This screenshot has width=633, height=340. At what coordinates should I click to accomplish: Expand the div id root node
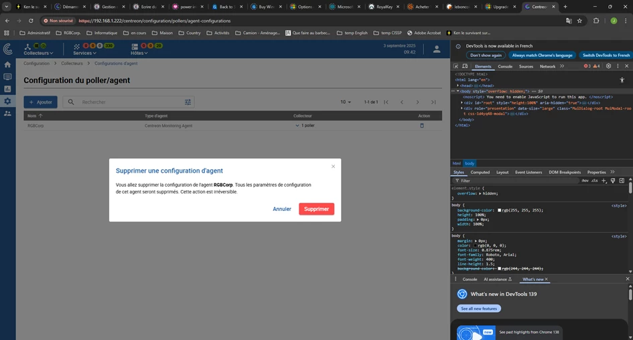(x=462, y=103)
